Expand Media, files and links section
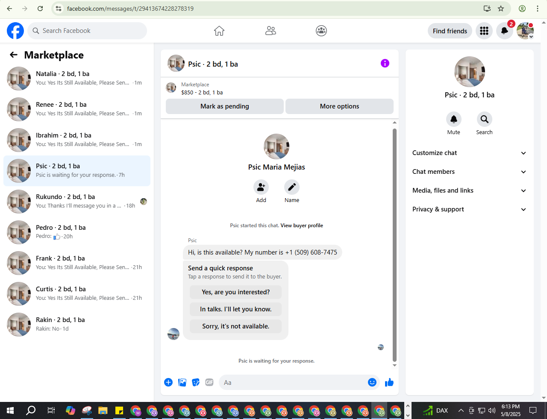This screenshot has width=547, height=419. 470,190
